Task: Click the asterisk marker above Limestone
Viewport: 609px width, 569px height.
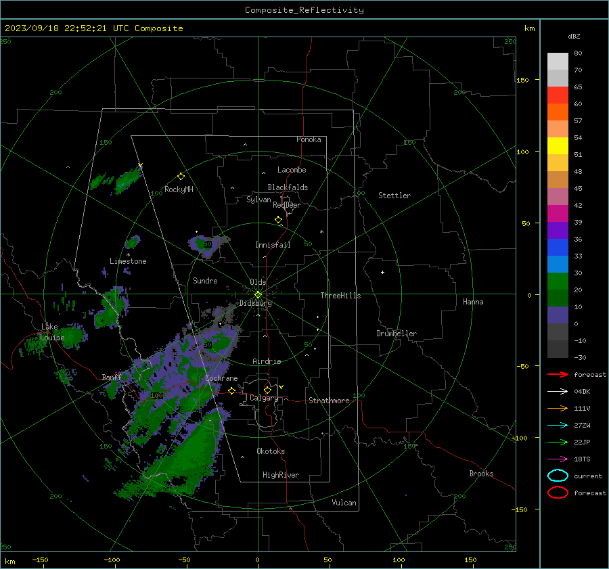Action: coord(128,255)
